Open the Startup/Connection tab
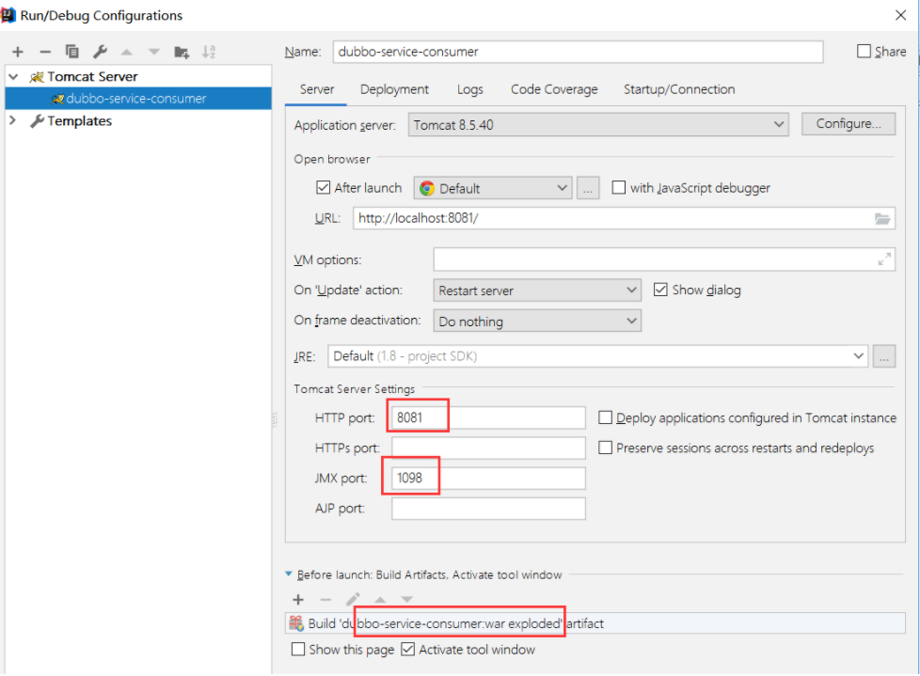The width and height of the screenshot is (920, 676). pyautogui.click(x=679, y=89)
